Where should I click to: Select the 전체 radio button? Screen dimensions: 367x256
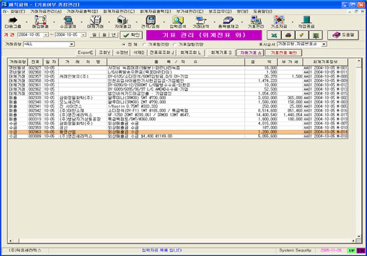click(x=124, y=45)
